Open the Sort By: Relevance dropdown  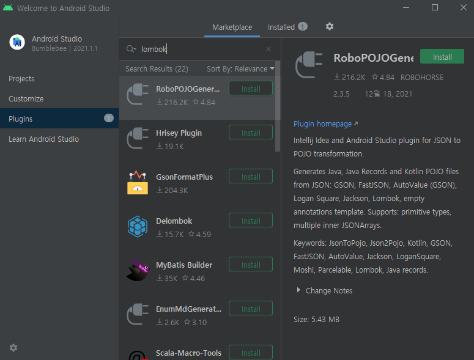[240, 69]
